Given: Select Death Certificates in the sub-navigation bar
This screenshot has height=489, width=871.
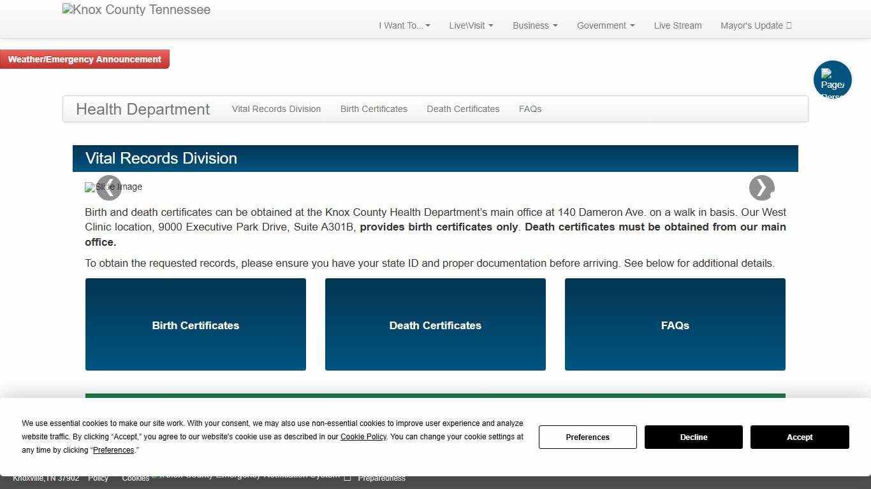Looking at the screenshot, I should pyautogui.click(x=463, y=109).
